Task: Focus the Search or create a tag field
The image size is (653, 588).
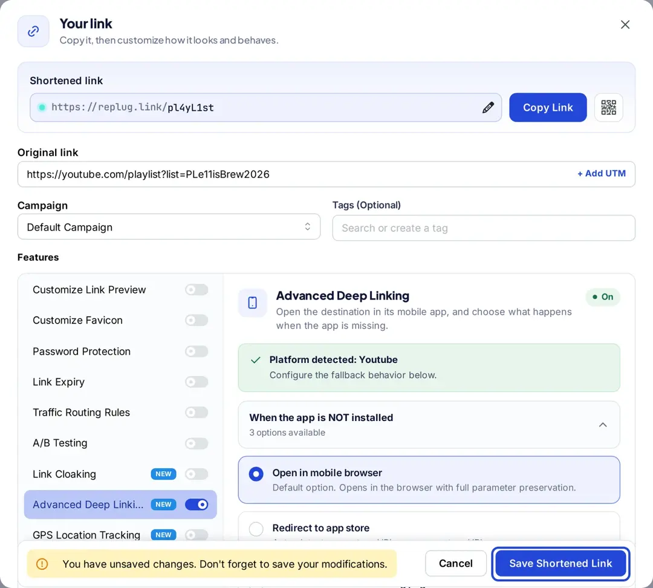Action: pos(484,228)
